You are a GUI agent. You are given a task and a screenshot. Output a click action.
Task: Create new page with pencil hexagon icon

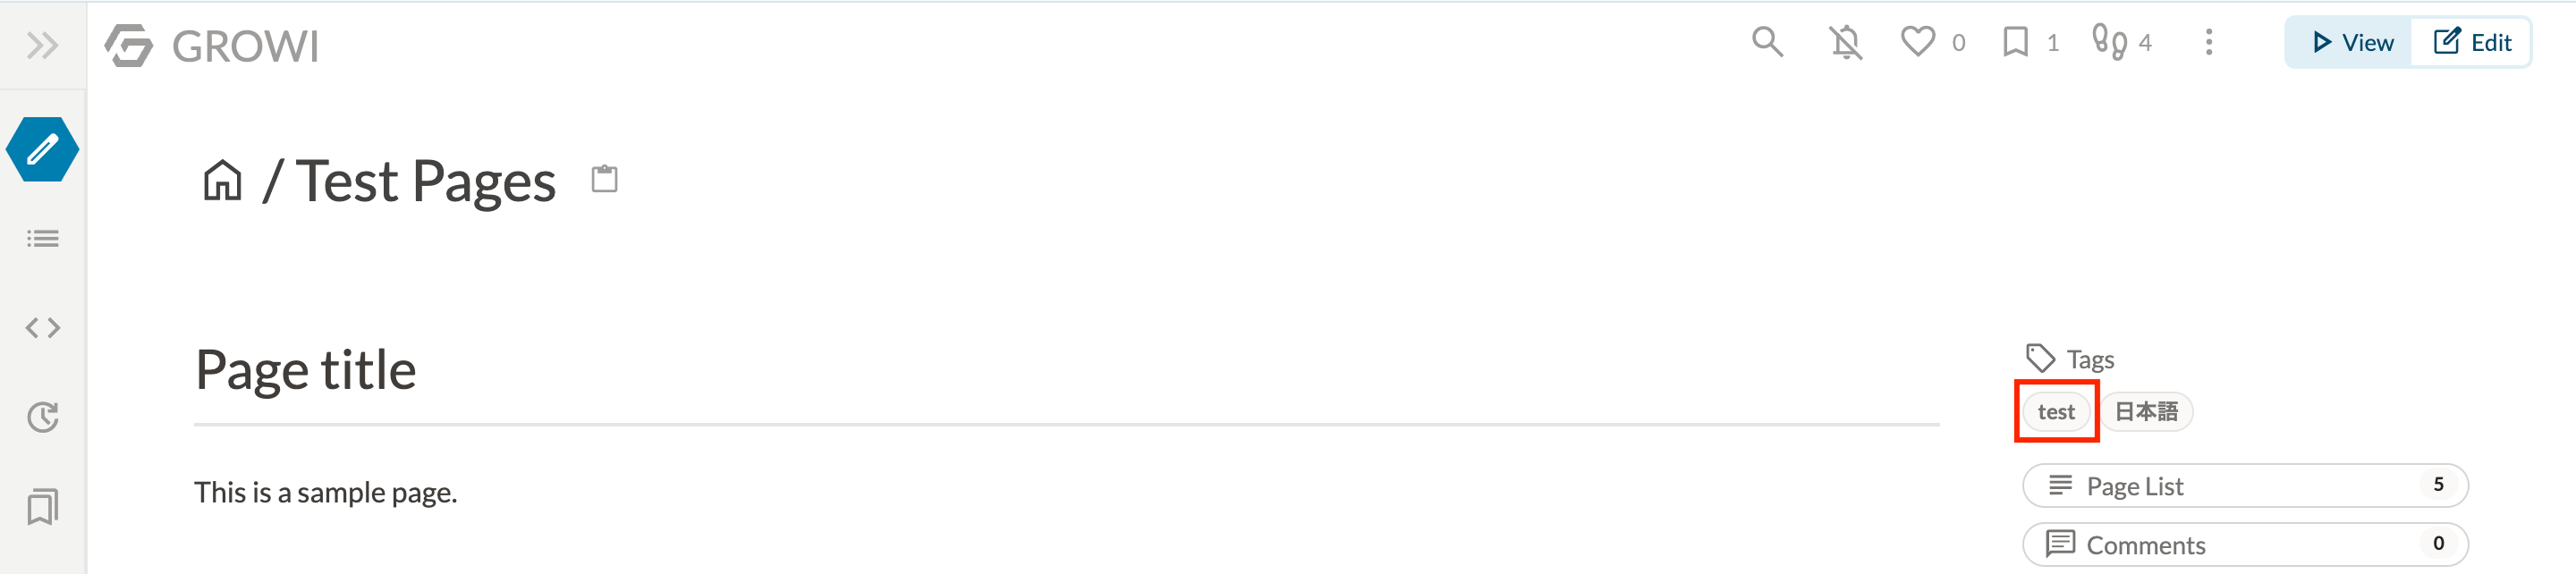click(42, 149)
